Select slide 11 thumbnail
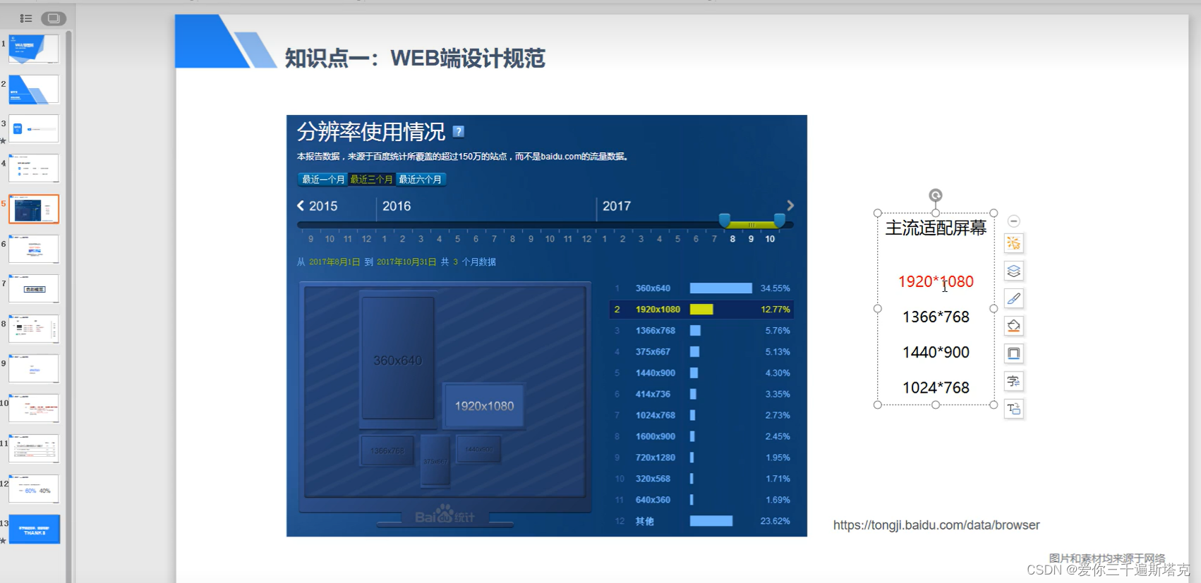 (x=34, y=449)
